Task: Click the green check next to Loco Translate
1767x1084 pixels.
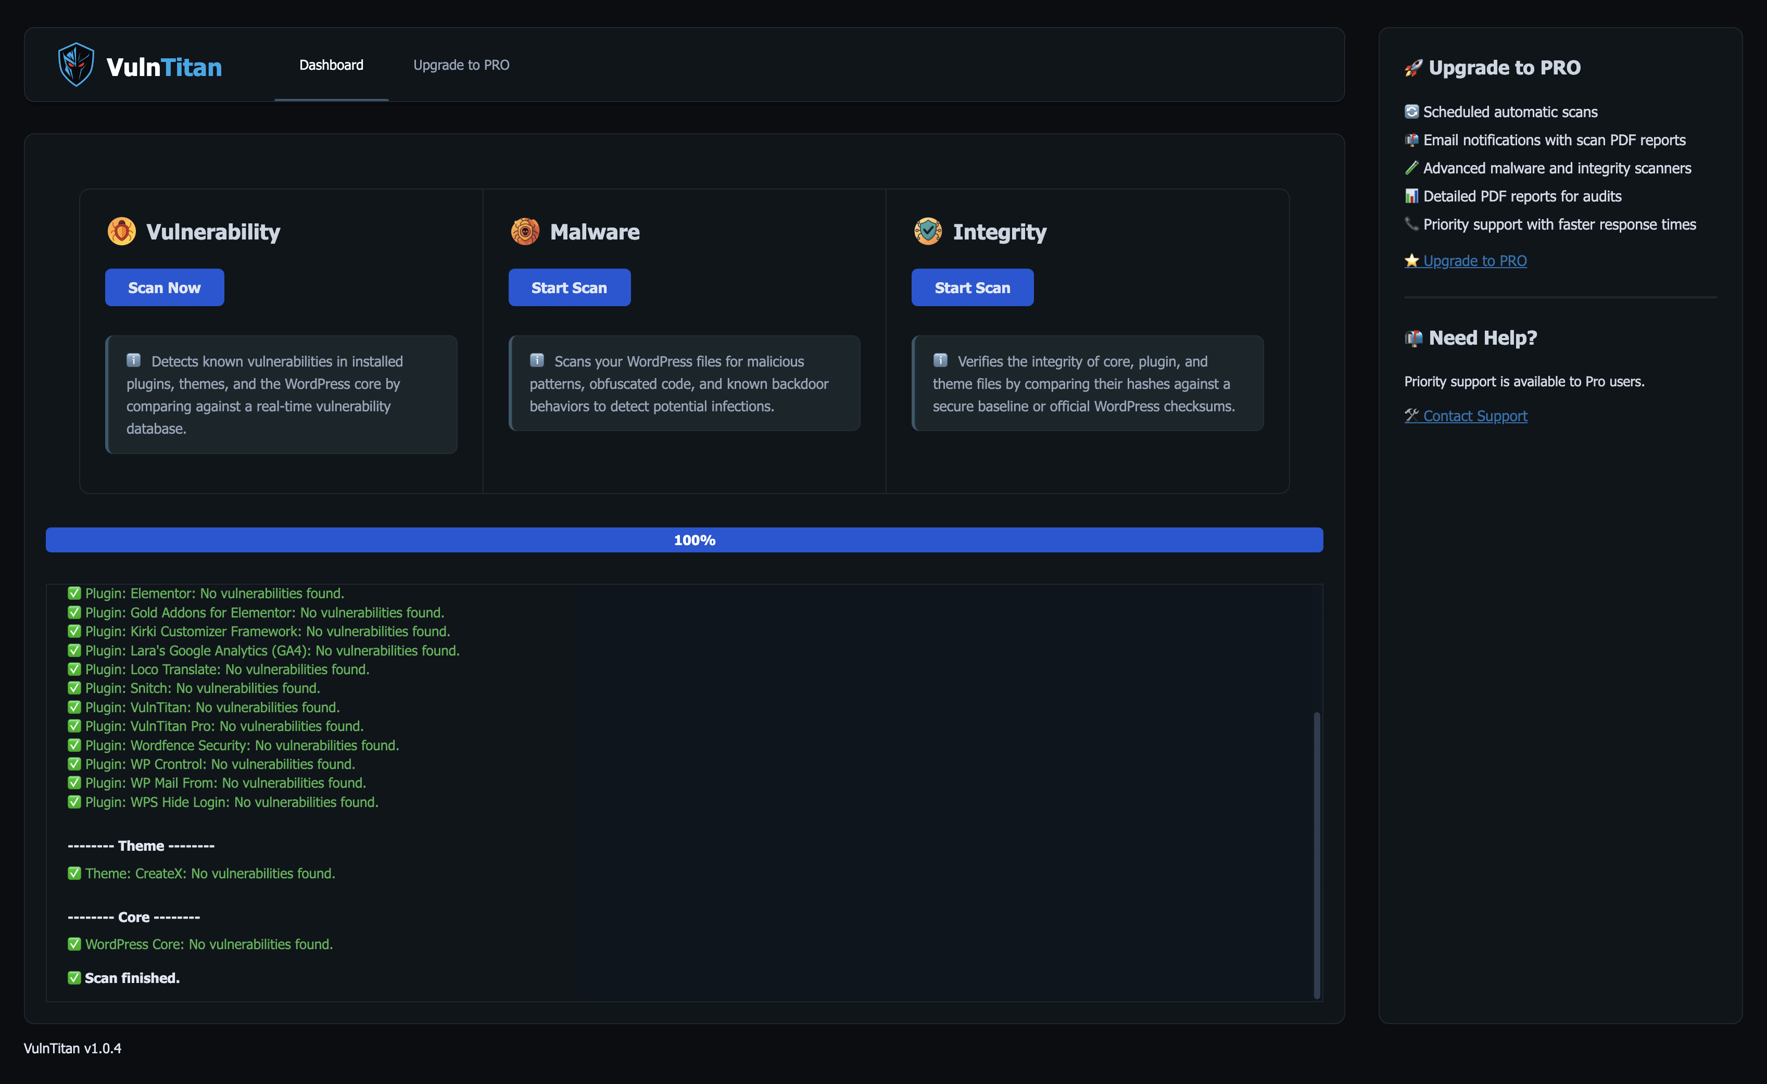Action: 74,669
